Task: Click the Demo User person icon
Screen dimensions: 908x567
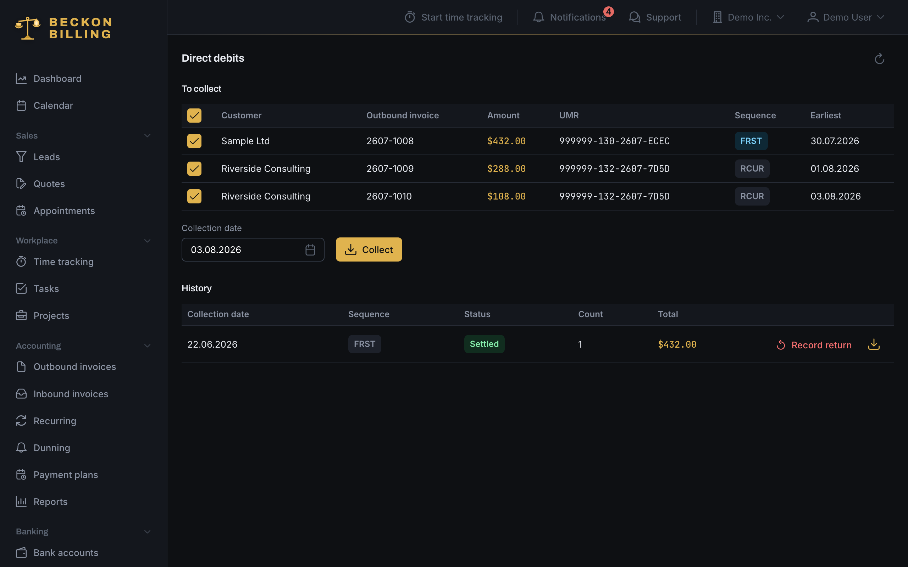Action: pyautogui.click(x=813, y=17)
